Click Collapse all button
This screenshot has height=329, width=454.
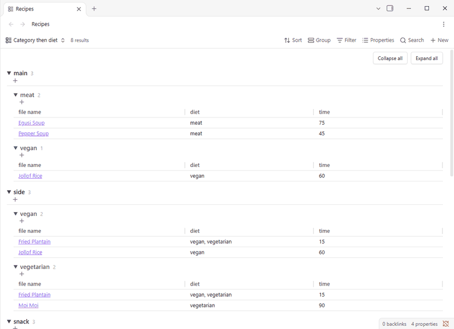(390, 58)
